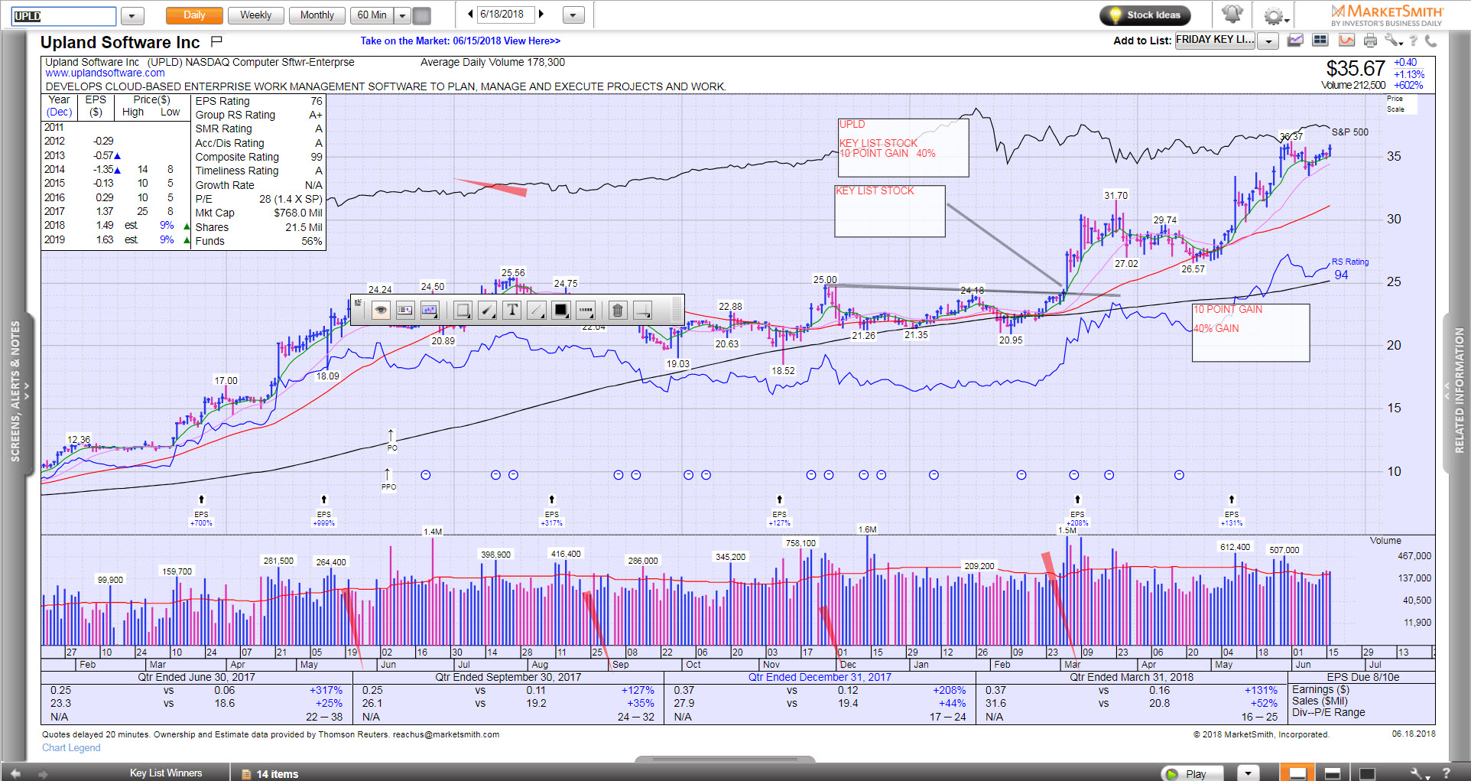Open the wrench menu in bottom bar
1471x781 pixels.
point(1419,773)
